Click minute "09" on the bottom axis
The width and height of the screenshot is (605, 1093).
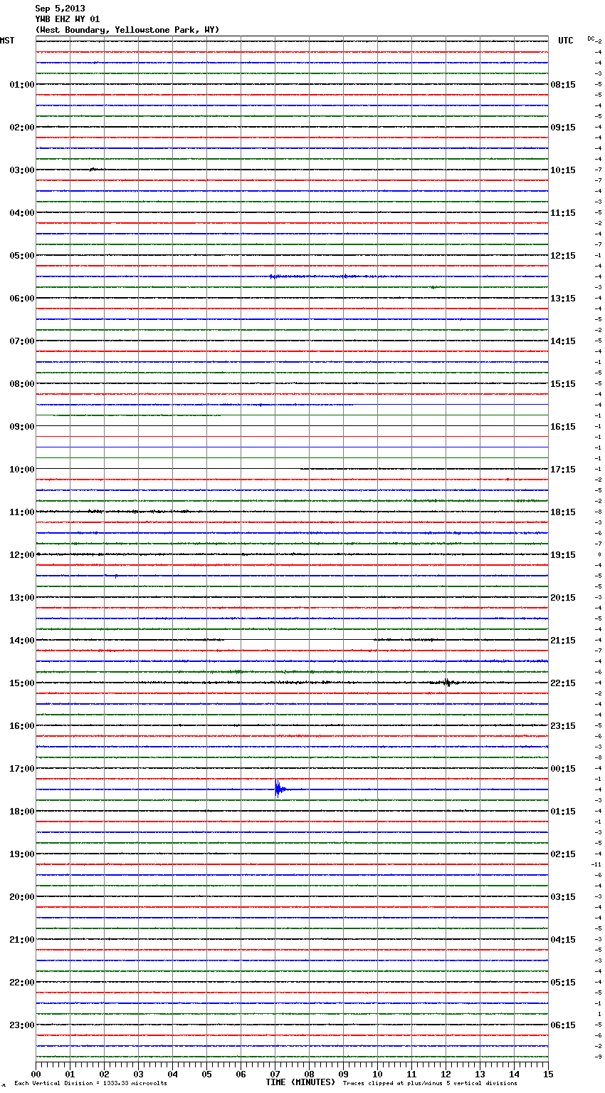click(x=343, y=1074)
